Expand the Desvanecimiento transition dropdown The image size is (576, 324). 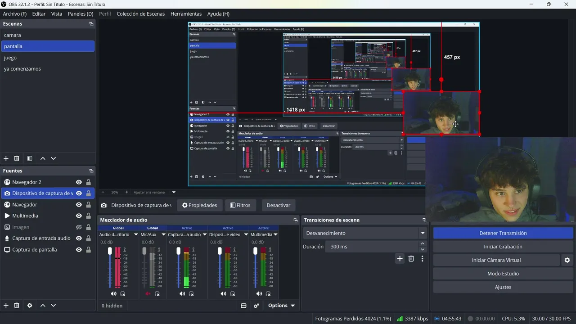coord(423,233)
